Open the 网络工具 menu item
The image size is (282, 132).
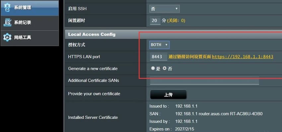click(30, 38)
